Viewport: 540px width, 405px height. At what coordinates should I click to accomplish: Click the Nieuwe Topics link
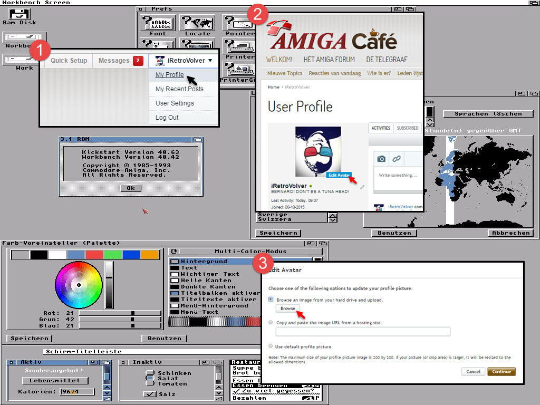(x=285, y=73)
